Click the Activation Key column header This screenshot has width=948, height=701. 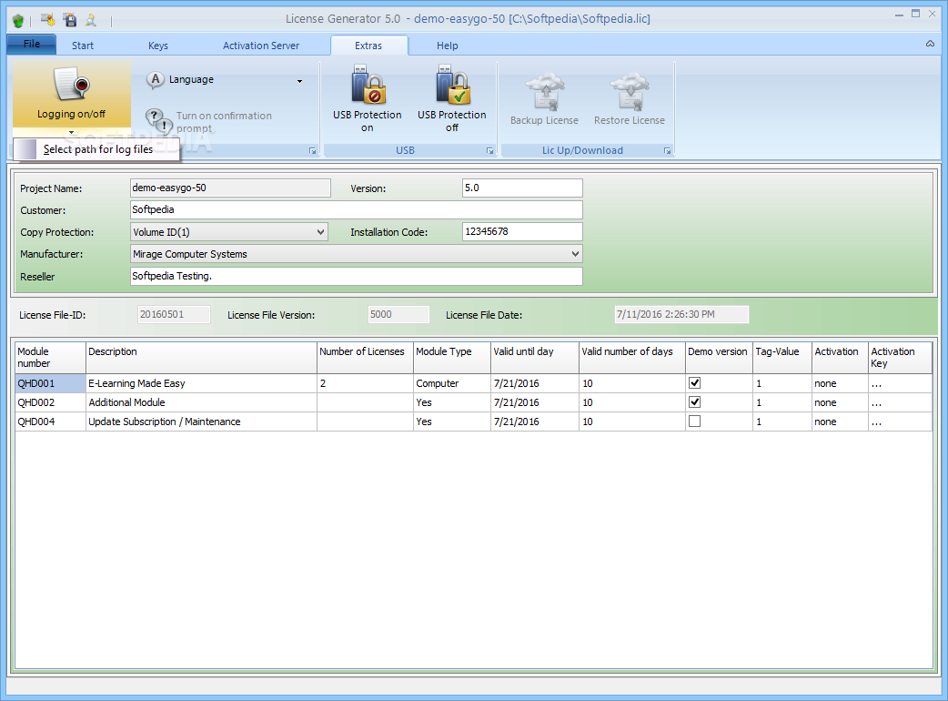[x=901, y=358]
